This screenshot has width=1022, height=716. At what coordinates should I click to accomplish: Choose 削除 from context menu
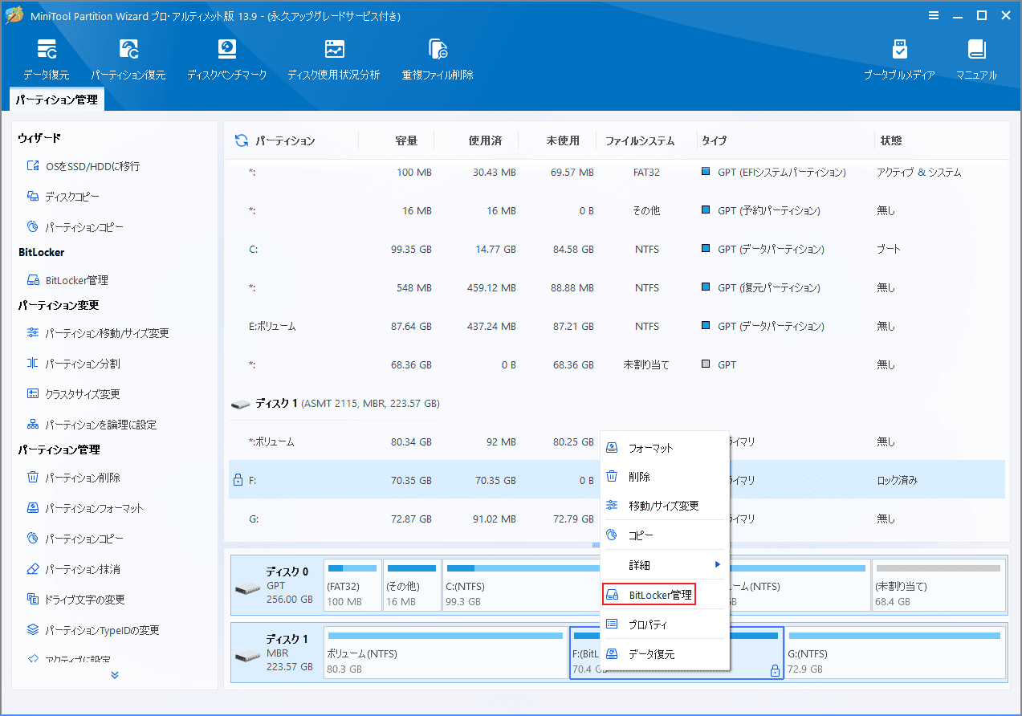pos(665,477)
